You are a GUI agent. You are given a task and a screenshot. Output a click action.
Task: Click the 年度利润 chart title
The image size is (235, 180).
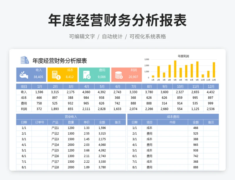[x=183, y=56]
